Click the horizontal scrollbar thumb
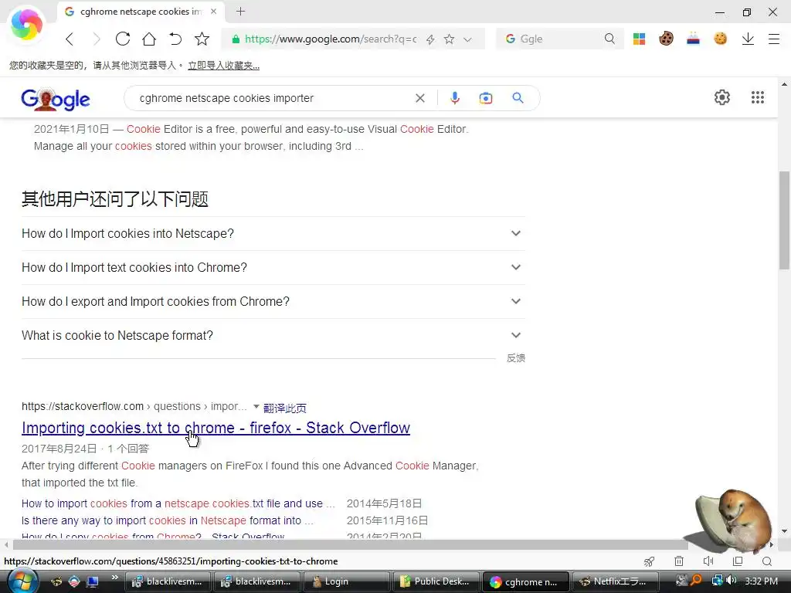 click(x=350, y=544)
